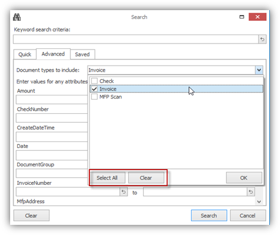Click the 'Document types to include:' label
The height and width of the screenshot is (235, 280).
[x=48, y=70]
